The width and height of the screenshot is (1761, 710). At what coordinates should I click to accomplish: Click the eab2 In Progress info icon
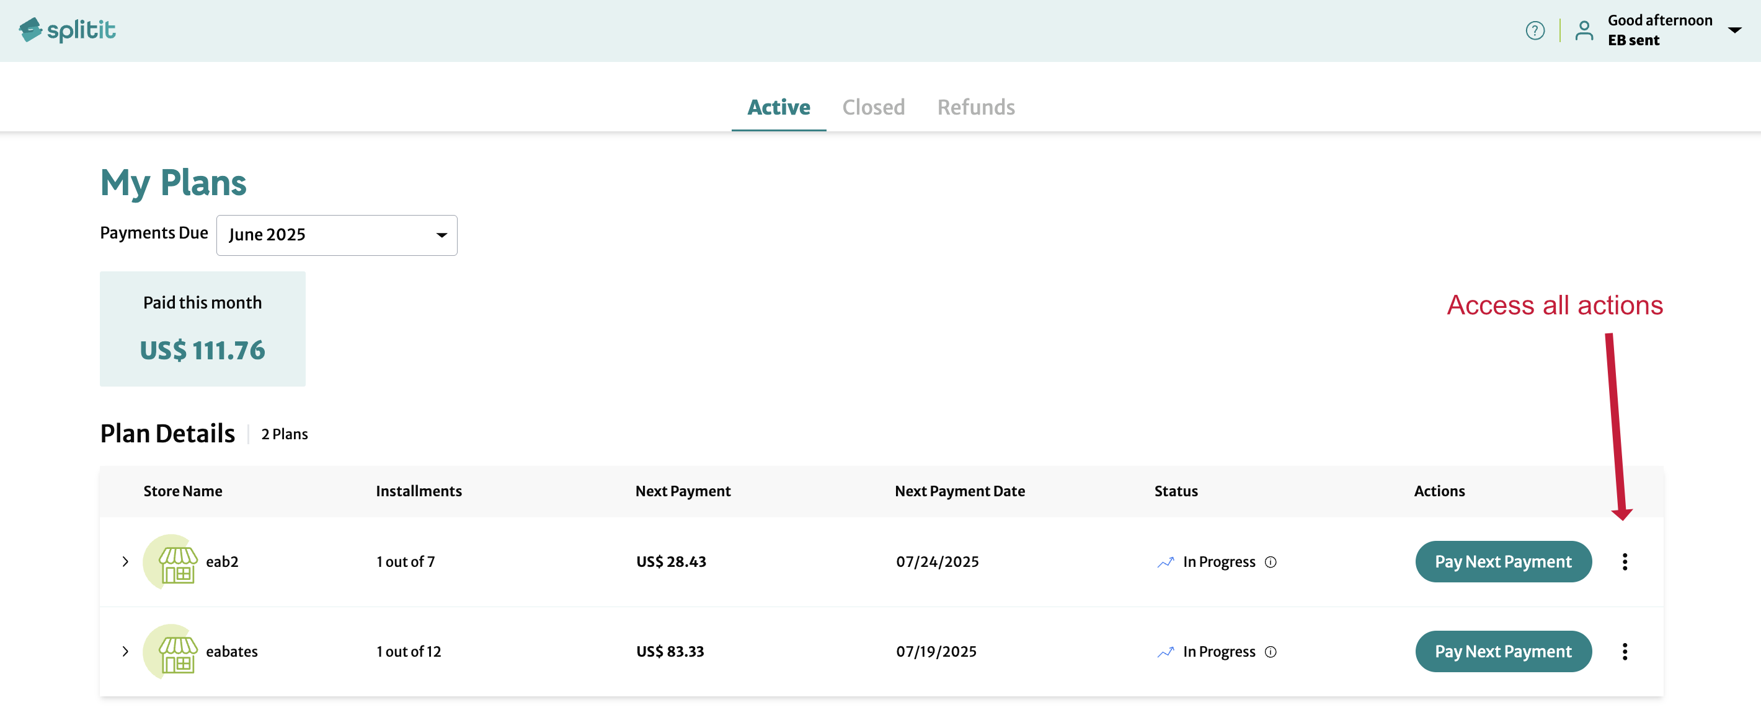point(1270,562)
